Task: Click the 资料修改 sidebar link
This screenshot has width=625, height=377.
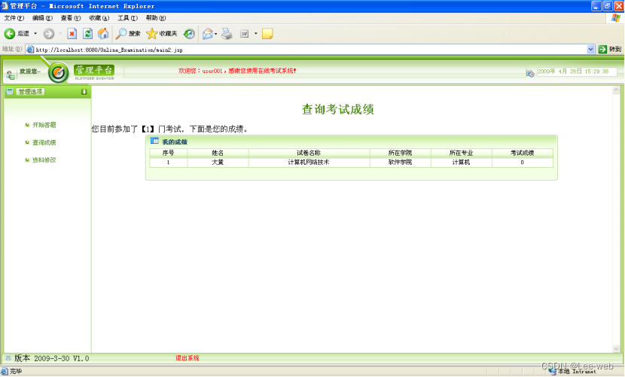Action: [44, 160]
